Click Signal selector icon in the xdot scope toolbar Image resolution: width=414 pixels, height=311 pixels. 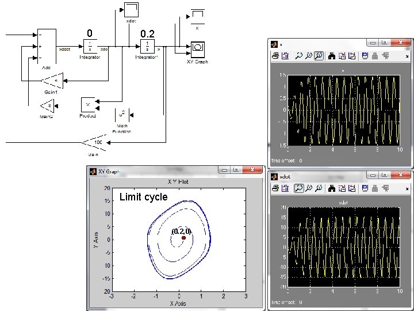pyautogui.click(x=385, y=188)
